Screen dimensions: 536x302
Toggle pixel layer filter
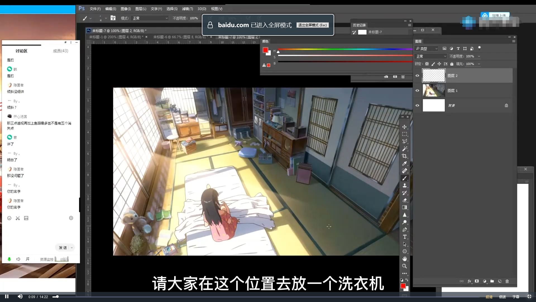coord(444,49)
